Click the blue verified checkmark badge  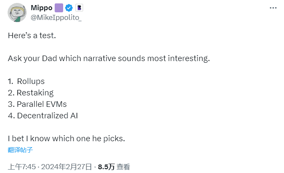(69, 8)
